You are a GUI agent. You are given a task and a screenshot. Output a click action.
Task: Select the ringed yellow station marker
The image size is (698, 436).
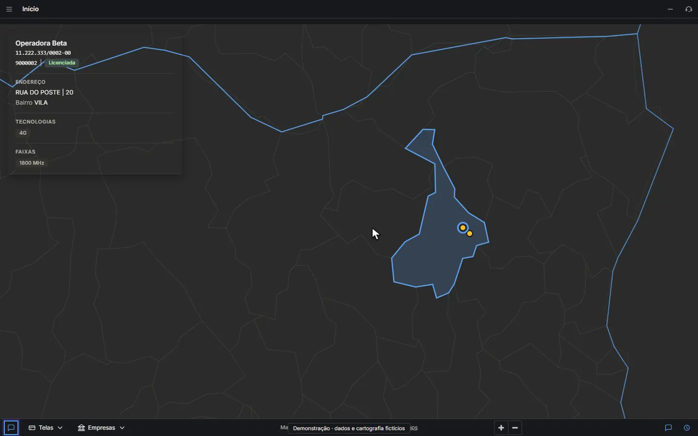(x=463, y=228)
